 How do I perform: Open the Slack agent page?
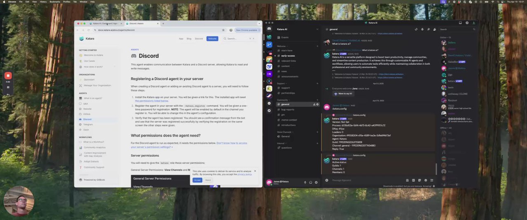[x=86, y=130]
